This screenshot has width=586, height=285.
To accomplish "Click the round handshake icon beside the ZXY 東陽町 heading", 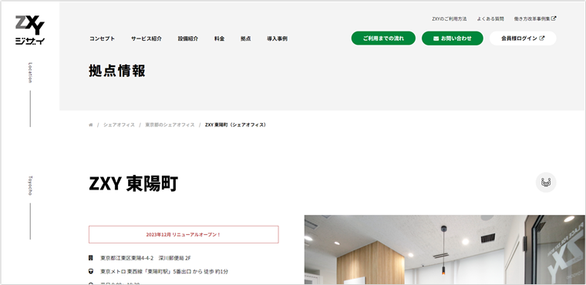I will point(546,183).
